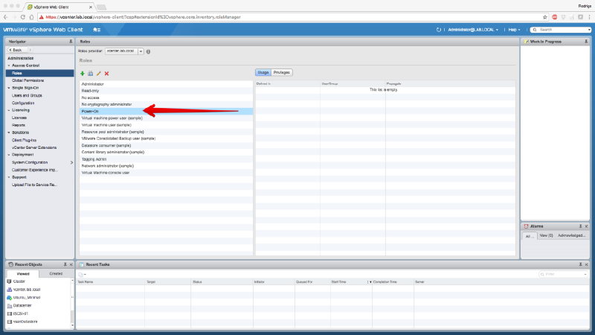Viewport: 595px width, 335px height.
Task: Expand the Help dropdown menu
Action: tap(513, 29)
